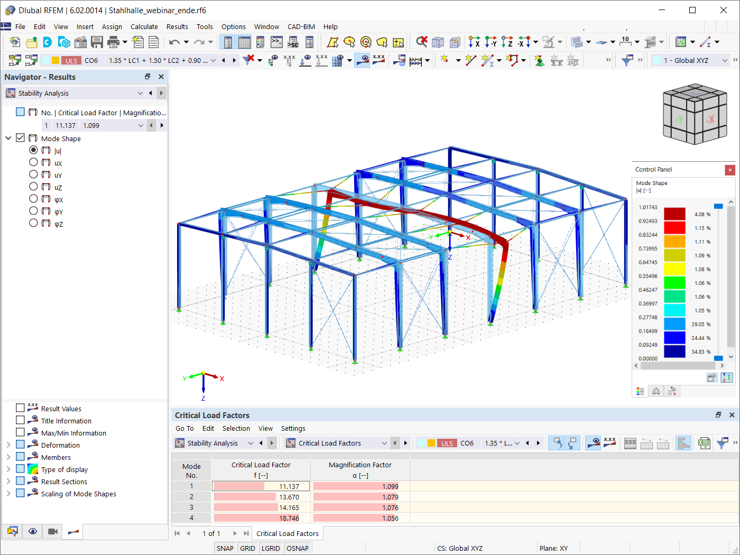Open the Stability Analysis dropdown in Navigator
The image size is (740, 555).
click(x=140, y=92)
